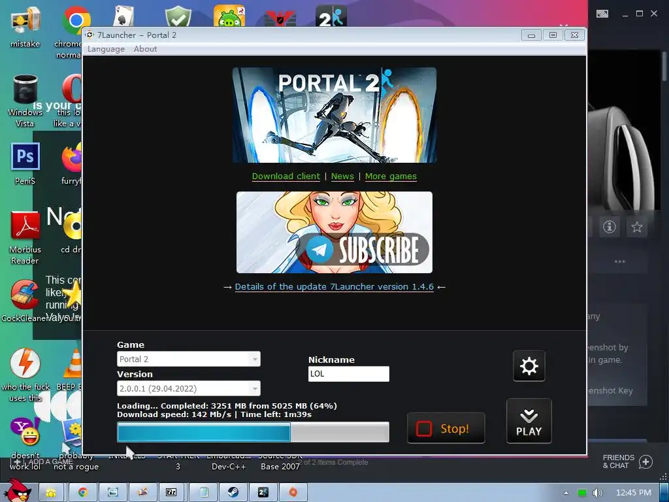669x502 pixels.
Task: Open the Chrome taskbar icon
Action: (x=82, y=492)
